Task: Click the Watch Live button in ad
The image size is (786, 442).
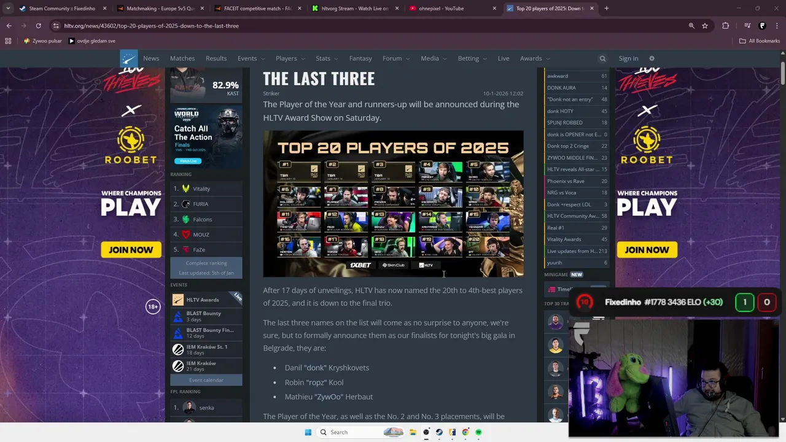Action: 188,161
